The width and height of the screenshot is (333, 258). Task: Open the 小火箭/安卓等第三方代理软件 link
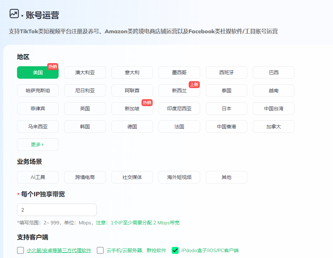pyautogui.click(x=59, y=250)
